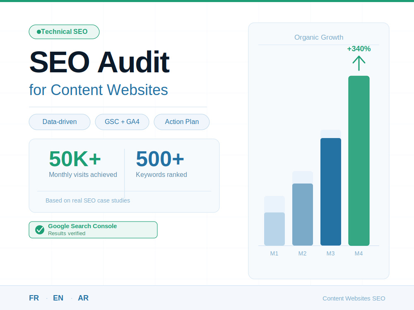
Task: Select the EN language option
Action: 58,298
